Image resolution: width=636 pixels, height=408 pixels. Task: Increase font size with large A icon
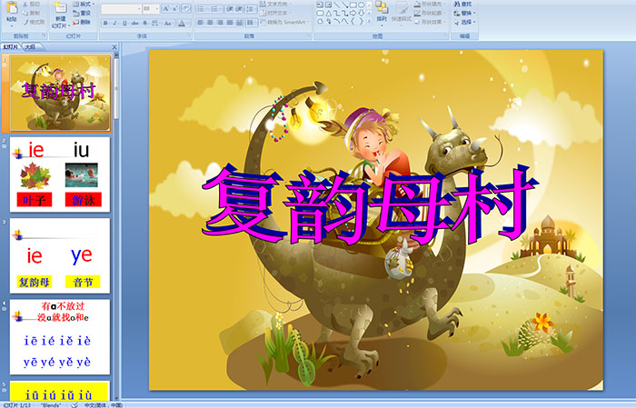coord(166,8)
